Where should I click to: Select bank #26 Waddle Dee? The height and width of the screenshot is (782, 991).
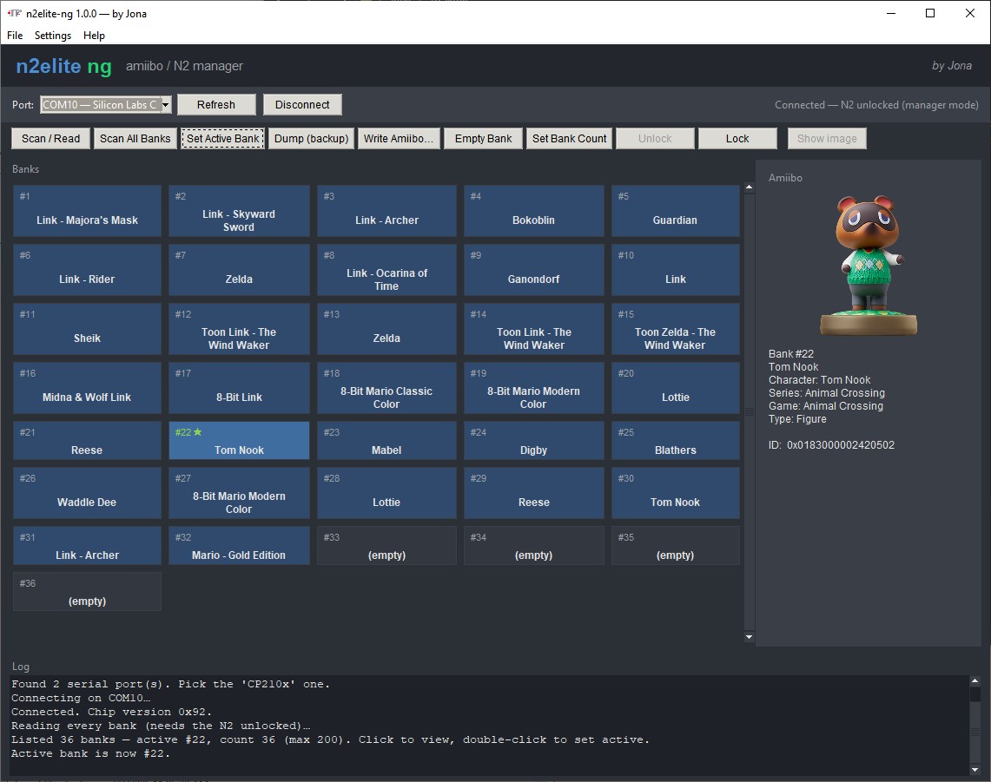point(87,493)
